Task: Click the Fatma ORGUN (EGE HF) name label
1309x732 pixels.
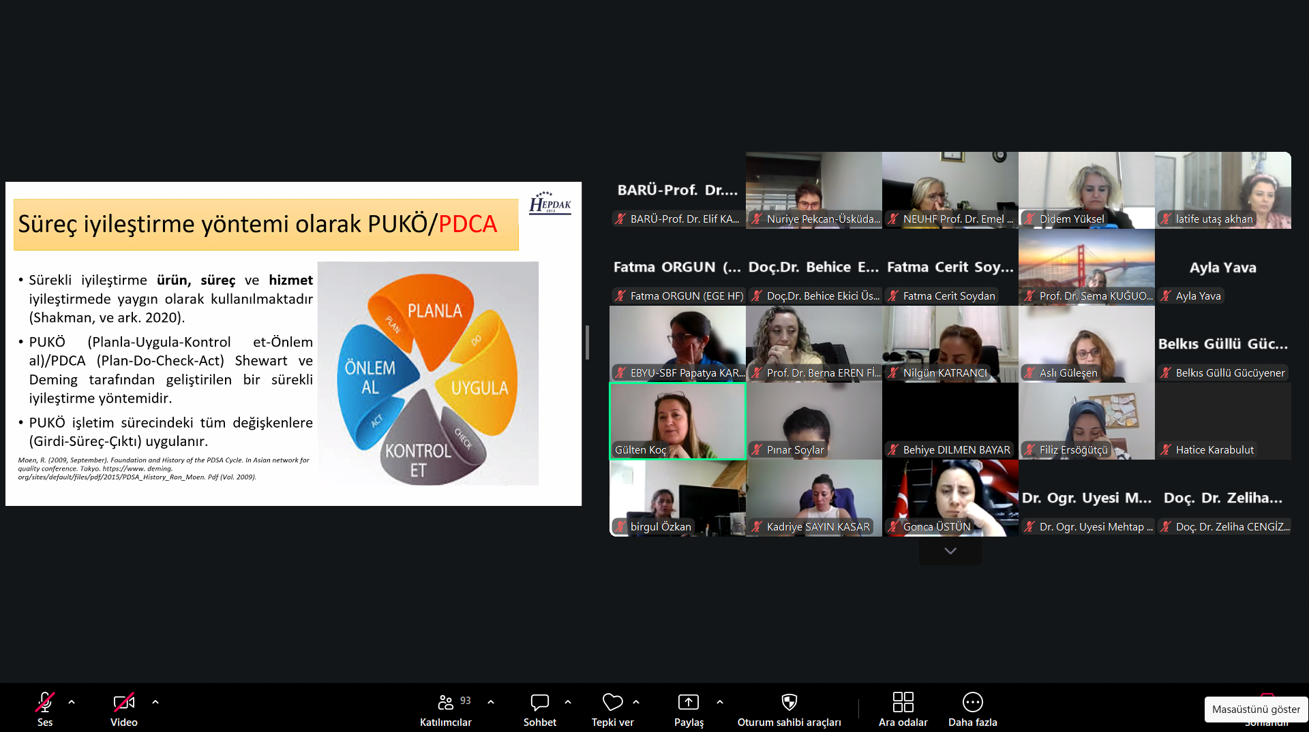Action: tap(687, 296)
